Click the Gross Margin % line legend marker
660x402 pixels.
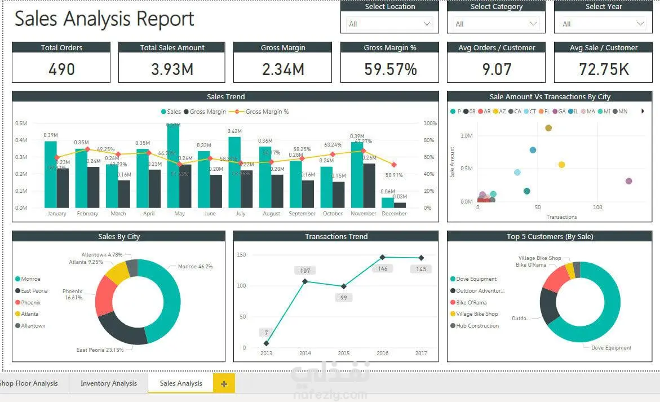coord(237,112)
